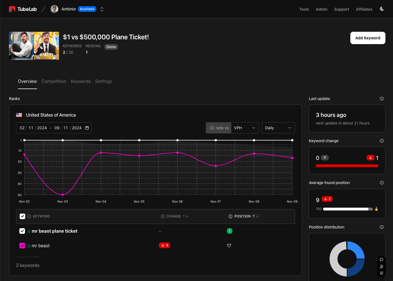
Task: Click the Demo badge
Action: click(111, 47)
